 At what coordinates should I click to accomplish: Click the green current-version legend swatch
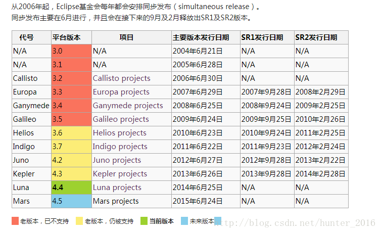[144, 221]
